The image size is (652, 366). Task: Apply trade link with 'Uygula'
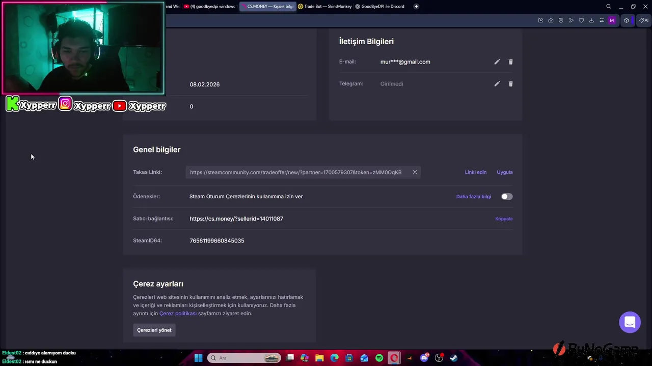click(505, 172)
